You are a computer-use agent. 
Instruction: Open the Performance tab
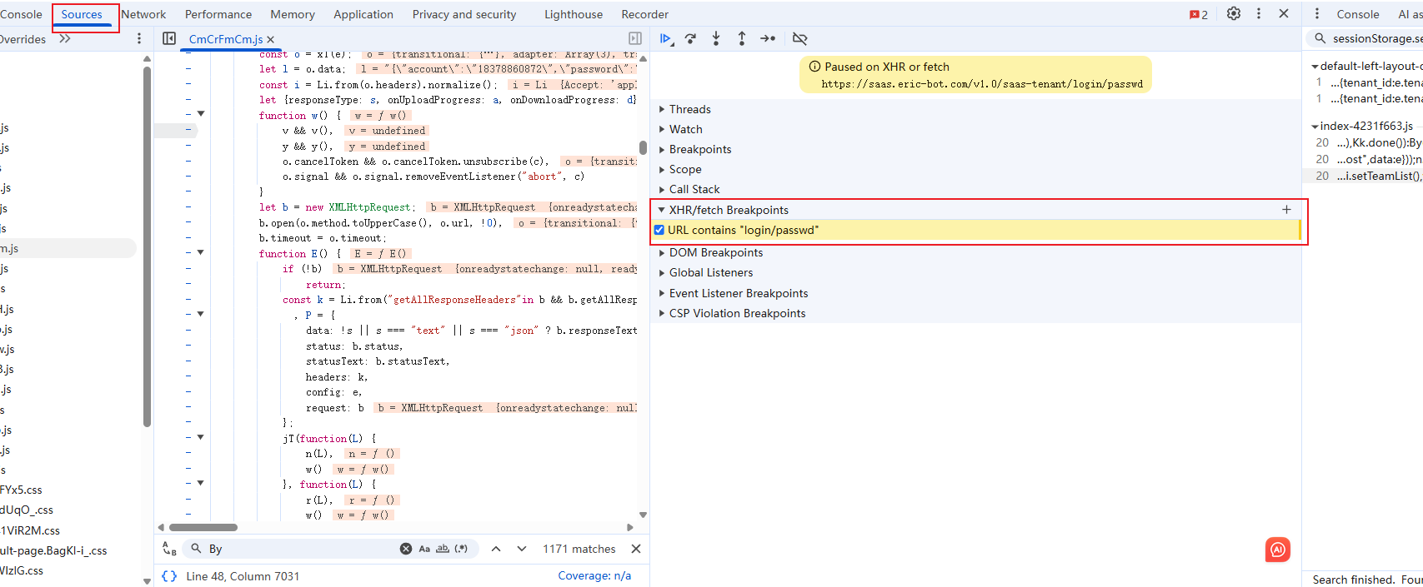tap(218, 14)
